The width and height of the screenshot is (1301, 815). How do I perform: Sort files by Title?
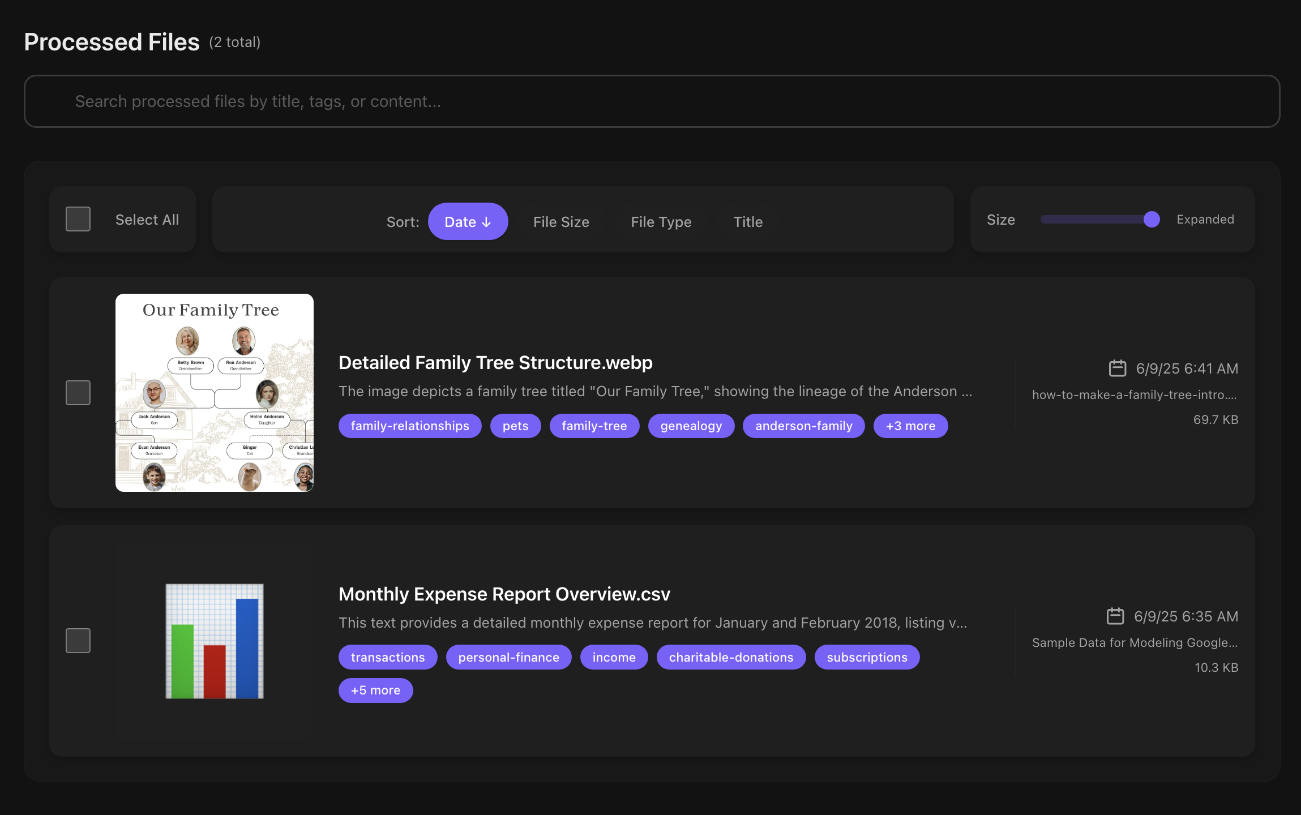click(x=748, y=222)
